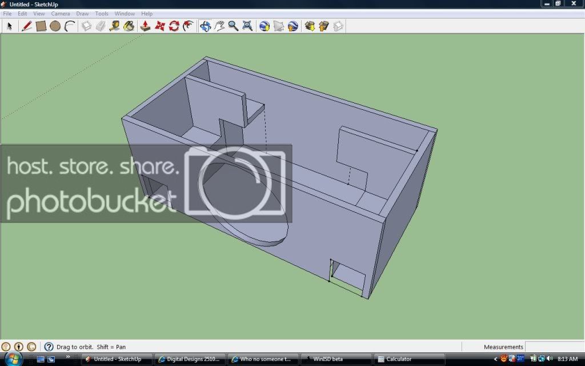Open the Instructor help question-mark icon
The width and height of the screenshot is (585, 366).
(x=49, y=347)
